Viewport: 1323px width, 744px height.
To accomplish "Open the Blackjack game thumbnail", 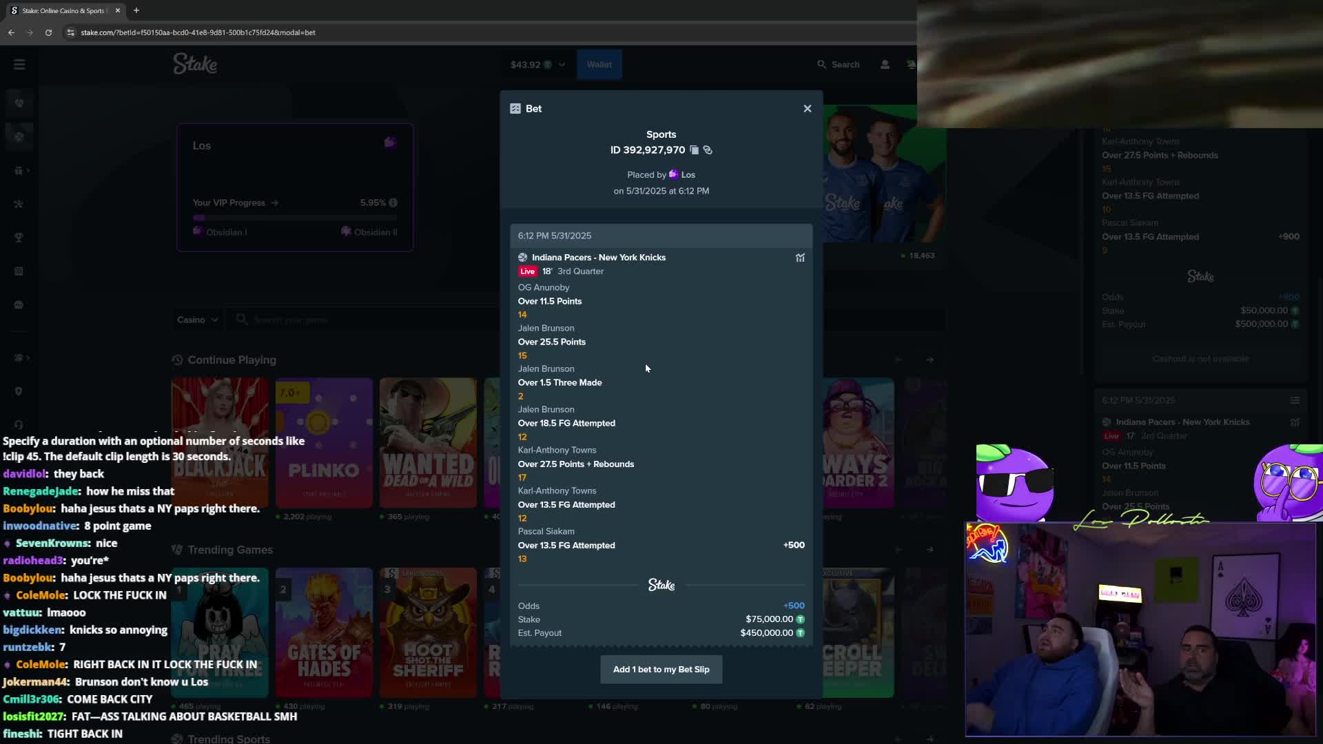I will point(220,443).
